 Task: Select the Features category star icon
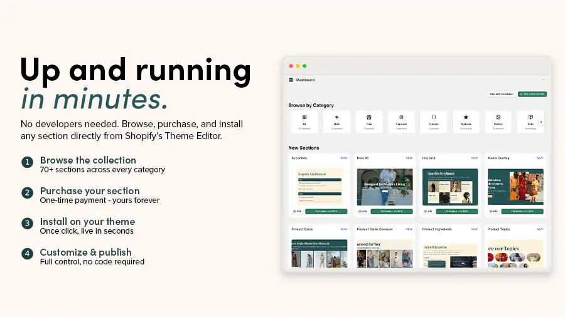(466, 117)
